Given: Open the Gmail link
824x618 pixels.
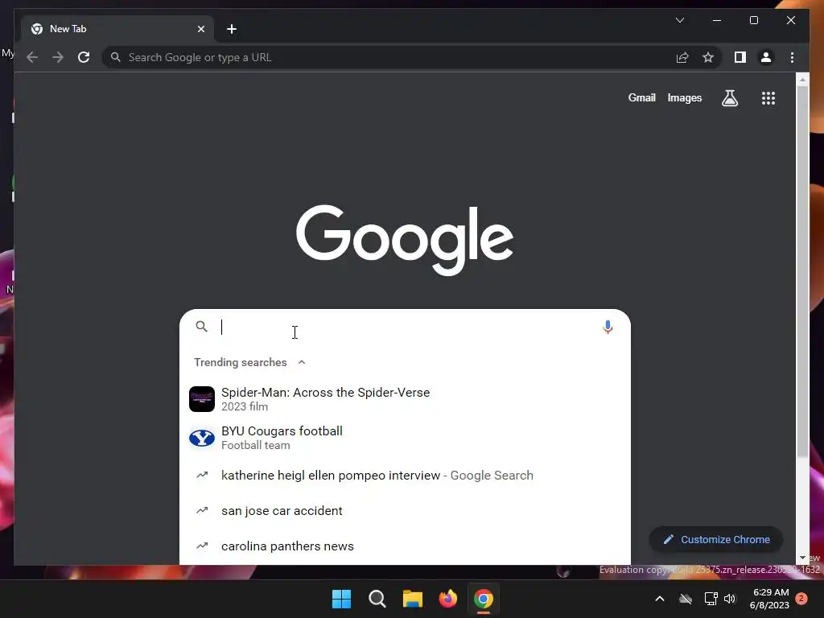Looking at the screenshot, I should point(641,97).
